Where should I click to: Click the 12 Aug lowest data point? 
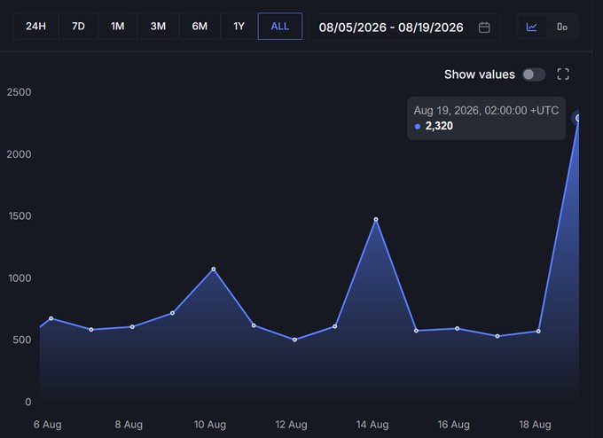(294, 340)
